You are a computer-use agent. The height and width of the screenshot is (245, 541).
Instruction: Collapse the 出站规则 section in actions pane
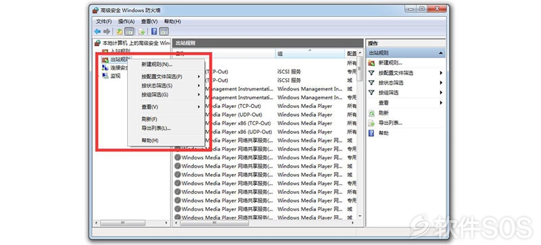pos(441,53)
